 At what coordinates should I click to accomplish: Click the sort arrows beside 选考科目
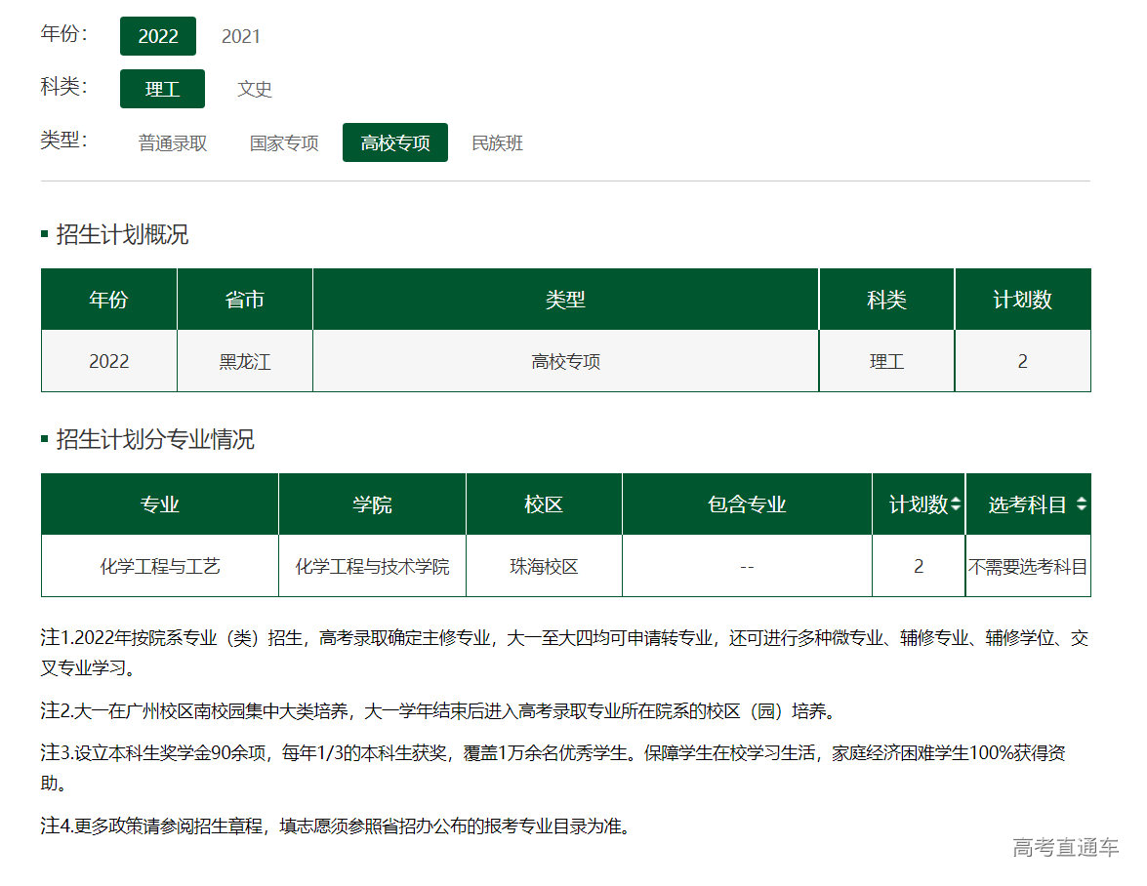pyautogui.click(x=1081, y=504)
